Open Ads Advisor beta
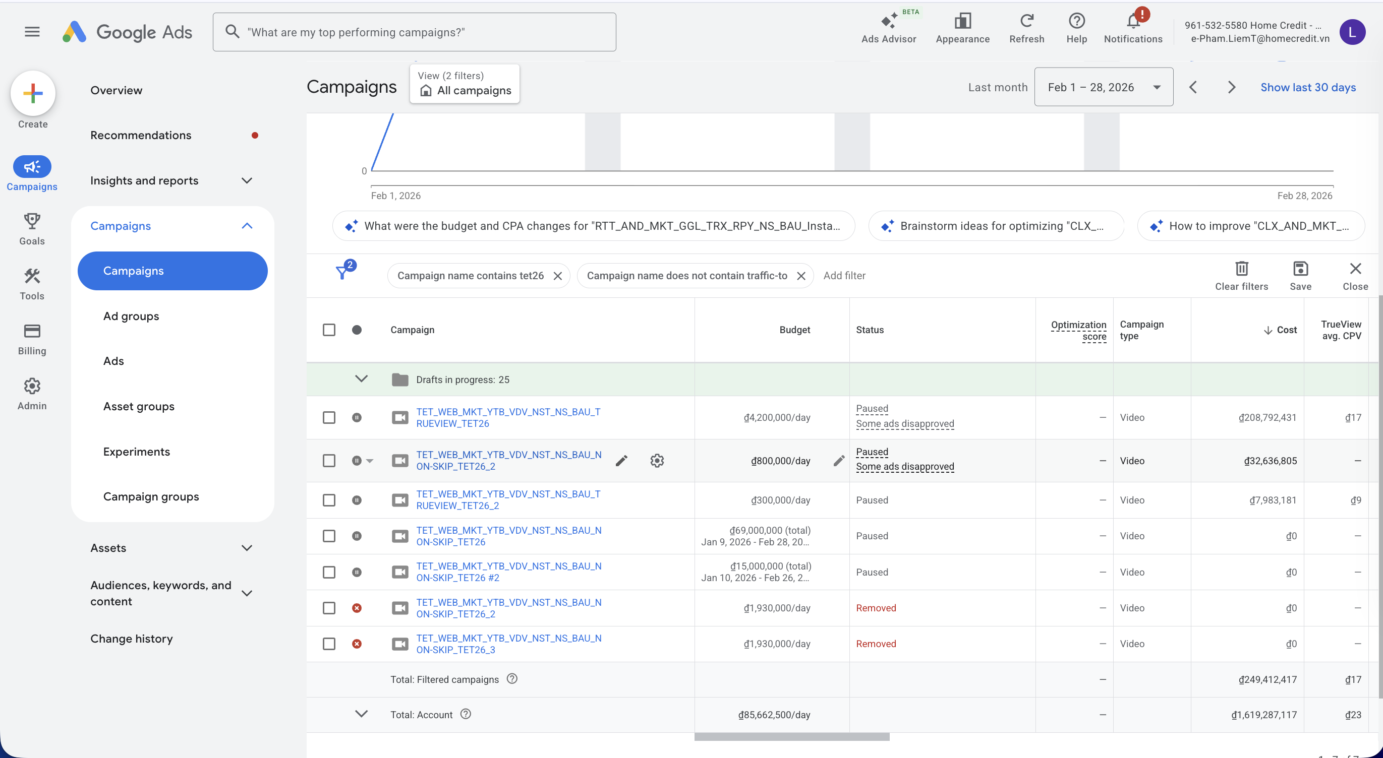 [x=889, y=28]
